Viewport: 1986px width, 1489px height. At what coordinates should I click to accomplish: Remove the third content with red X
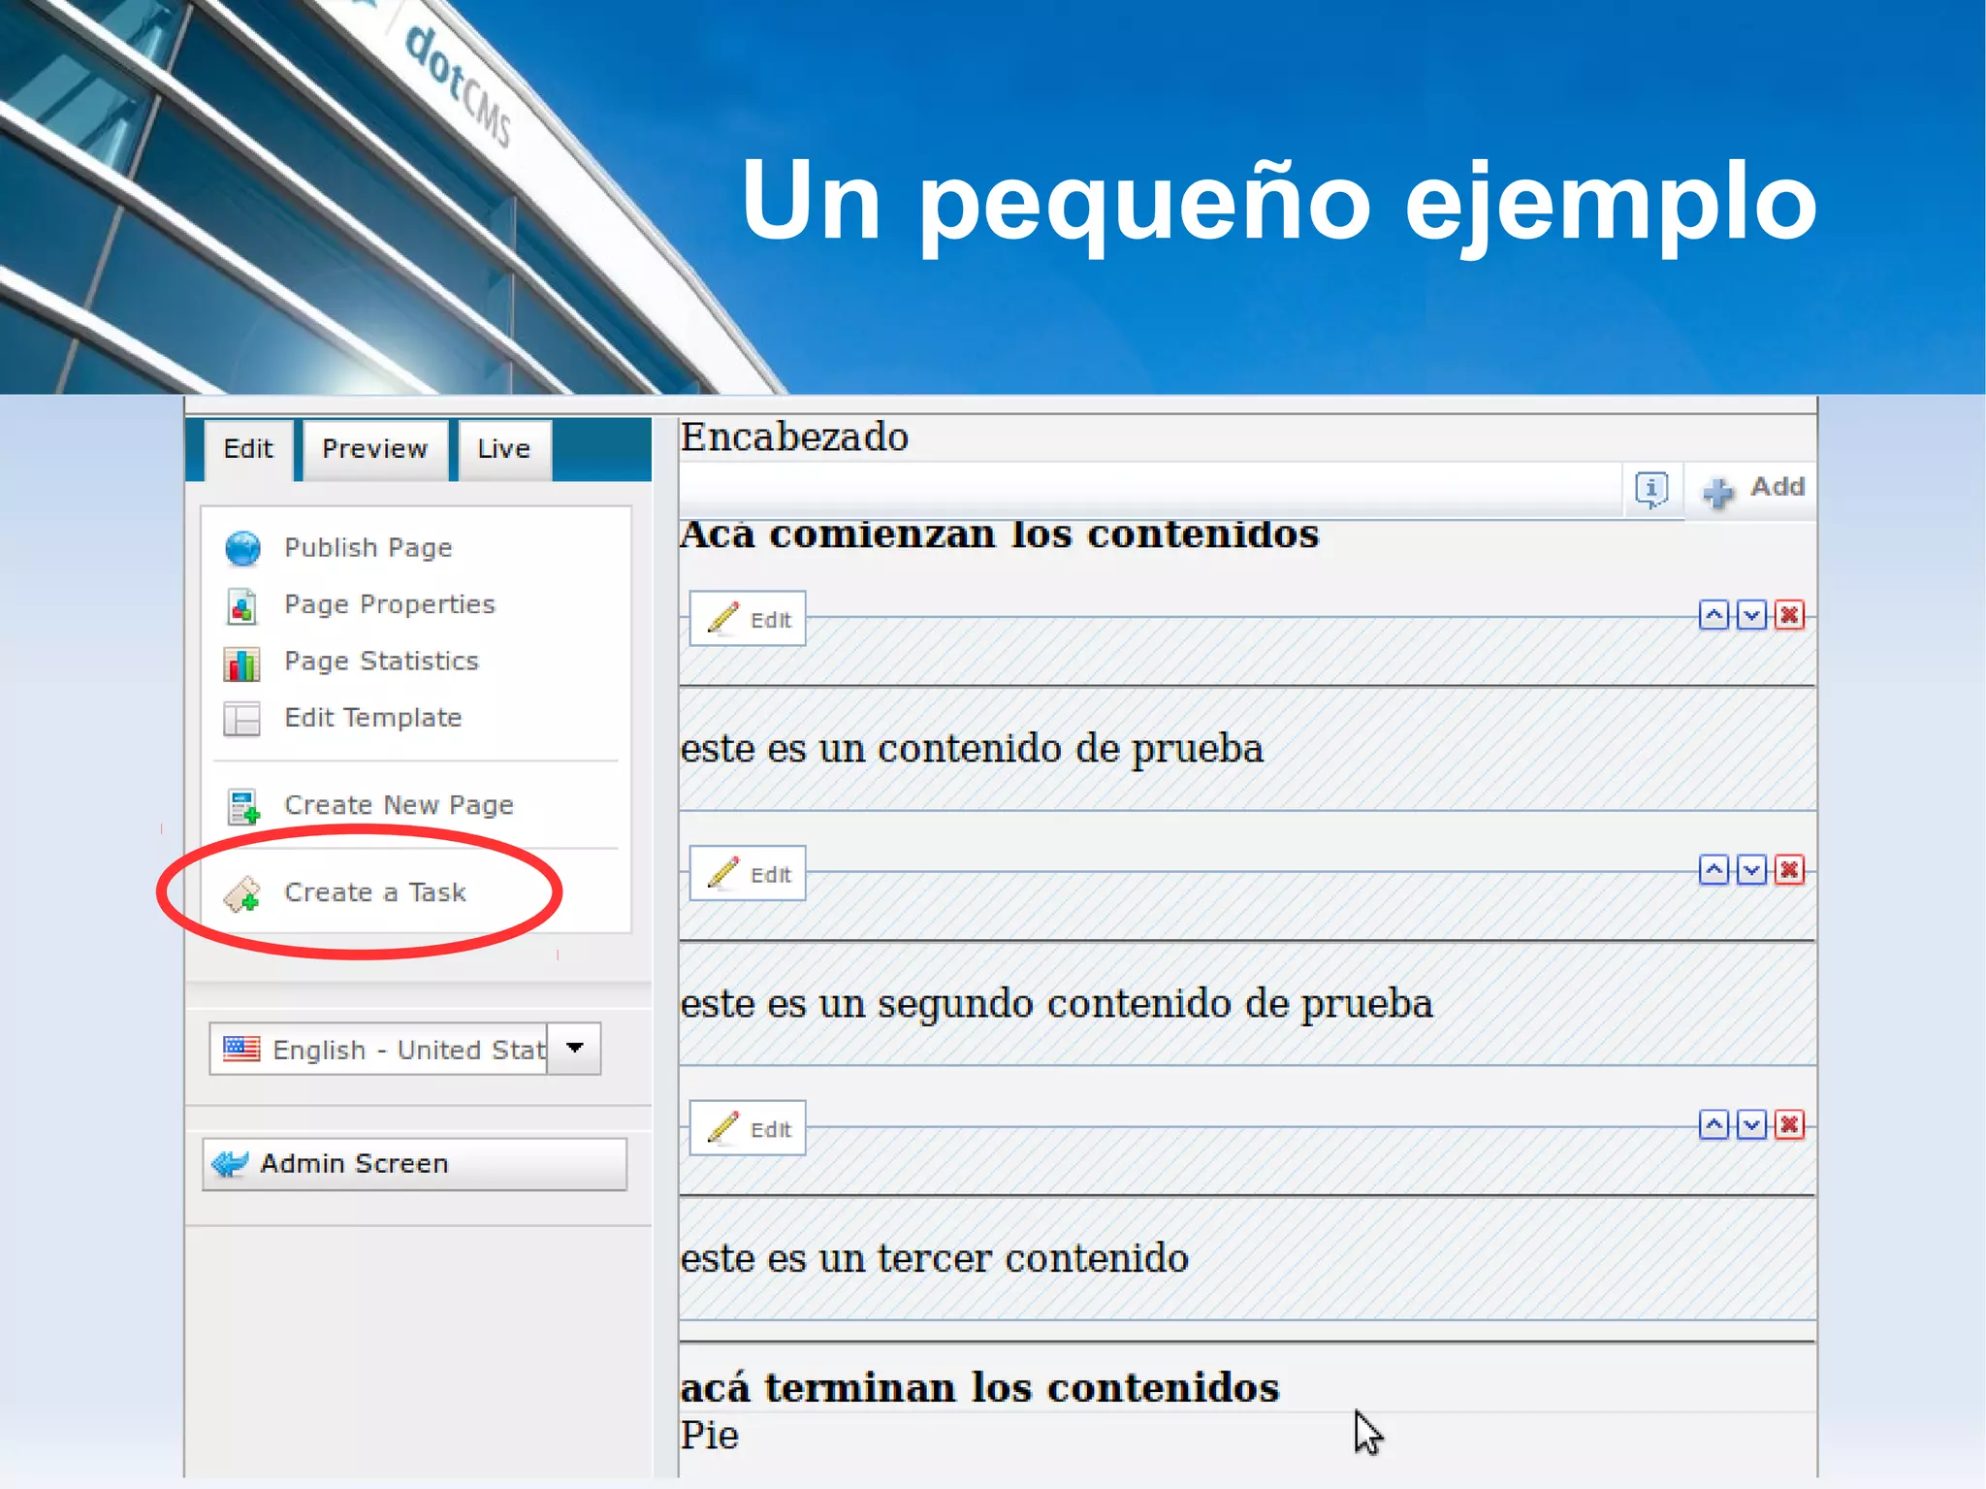1789,1125
